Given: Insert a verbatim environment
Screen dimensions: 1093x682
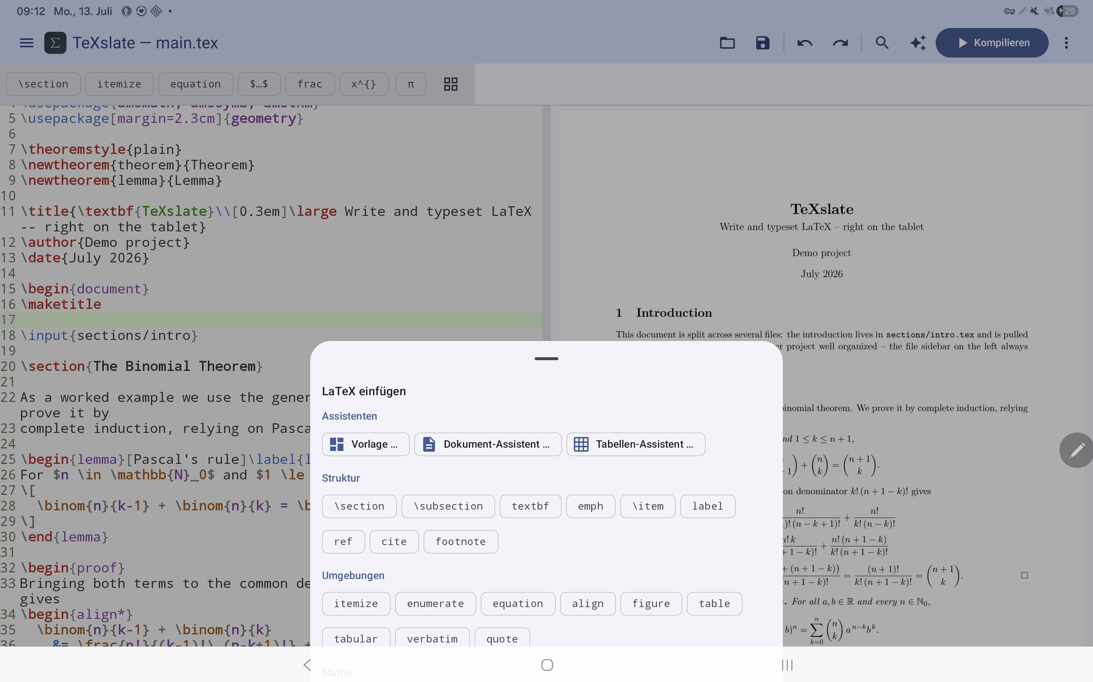Looking at the screenshot, I should pos(432,639).
